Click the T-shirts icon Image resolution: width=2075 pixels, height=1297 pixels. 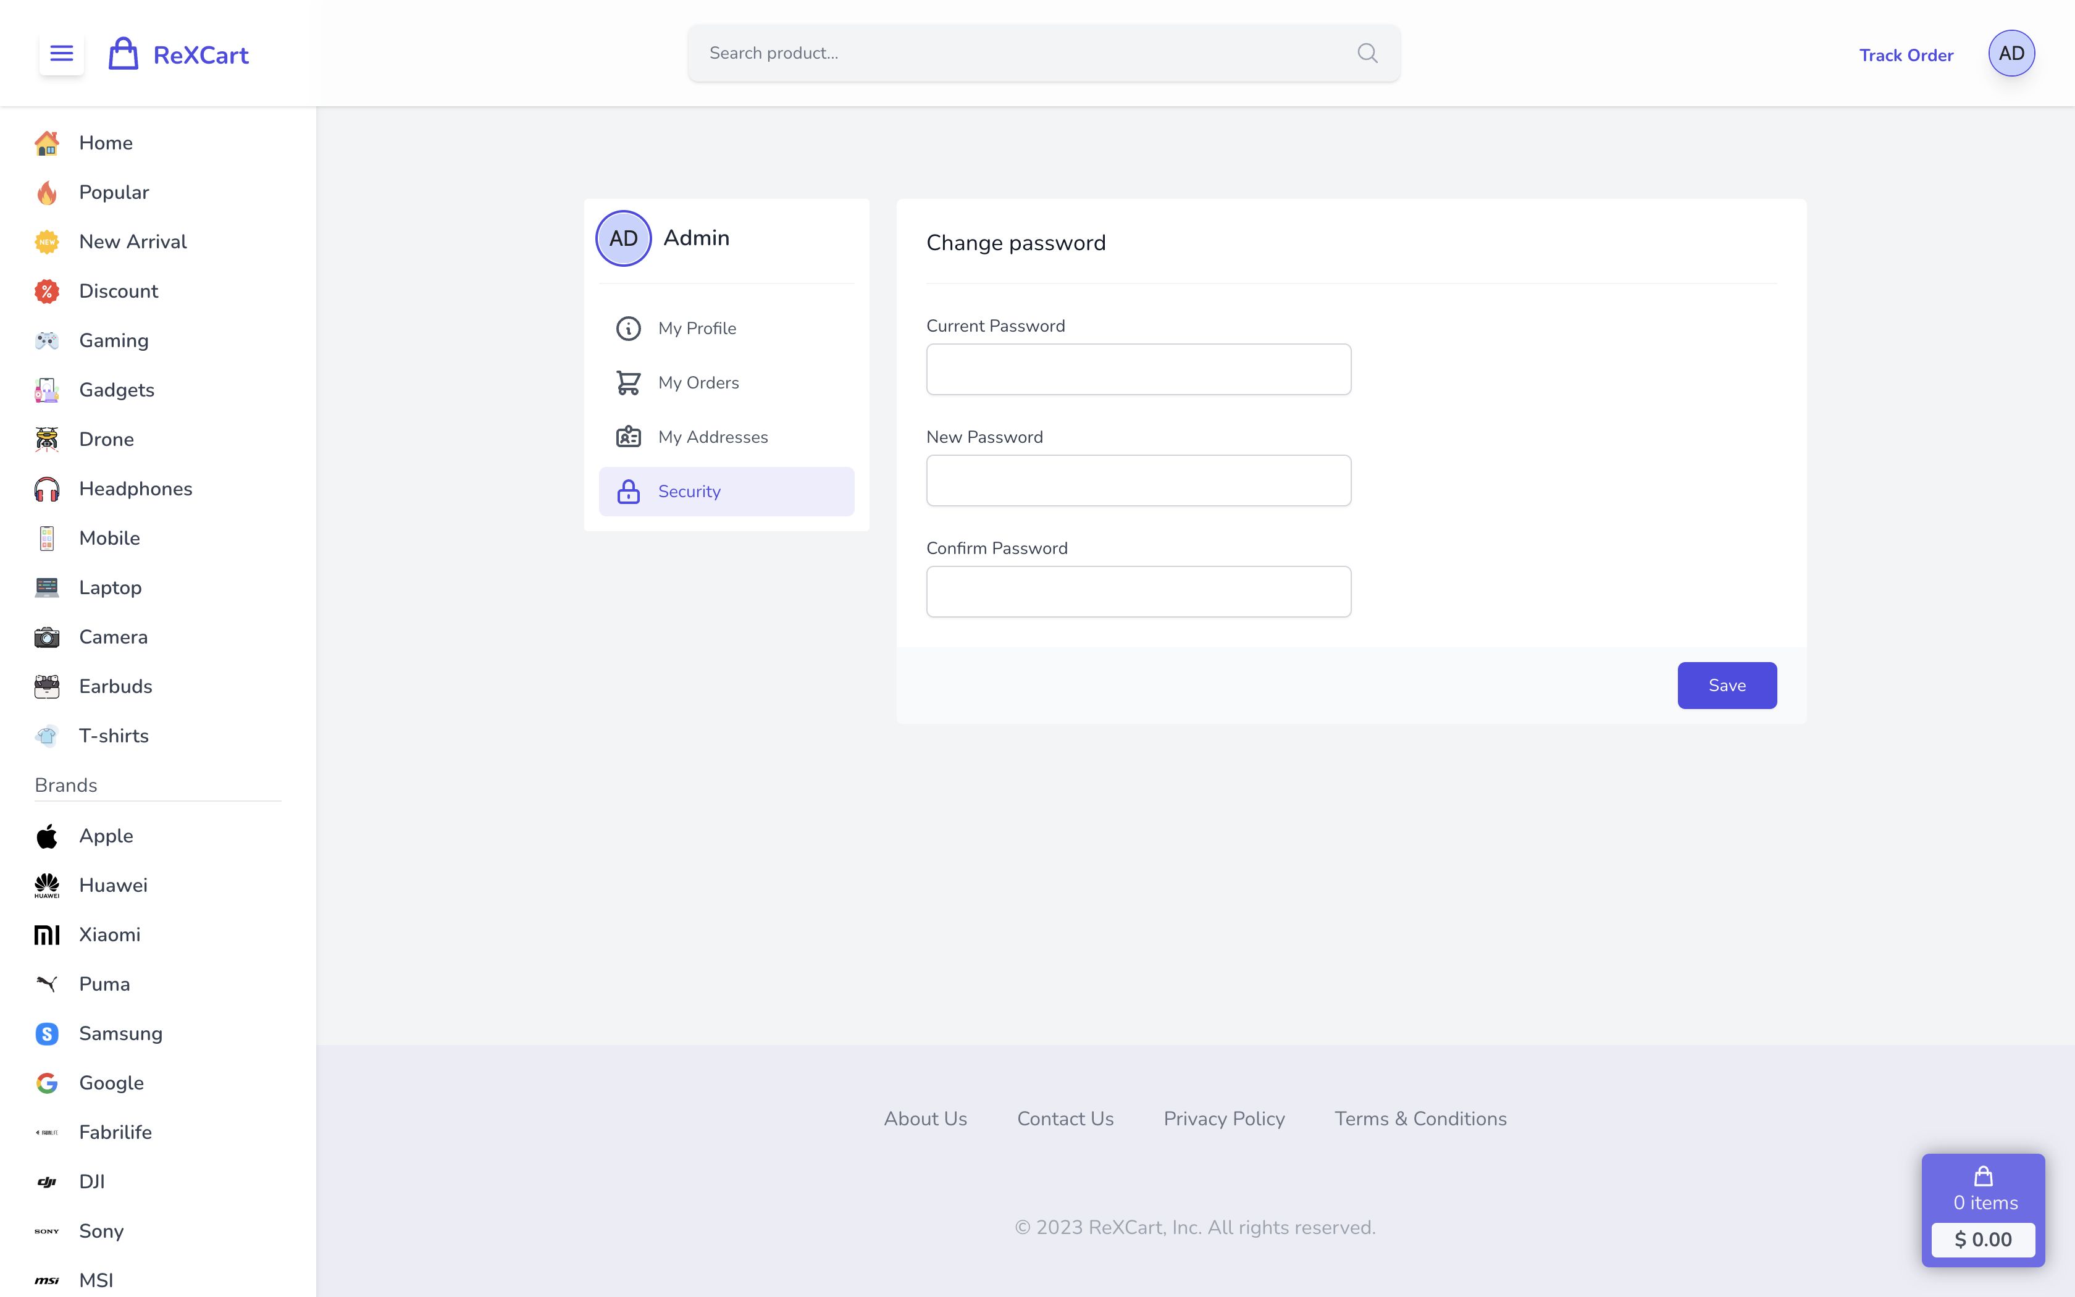click(47, 736)
